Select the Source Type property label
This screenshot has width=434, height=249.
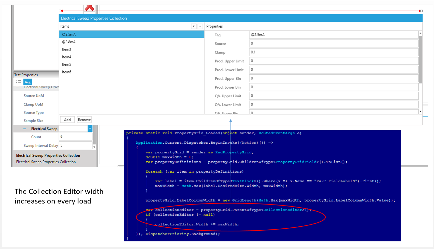pyautogui.click(x=34, y=113)
